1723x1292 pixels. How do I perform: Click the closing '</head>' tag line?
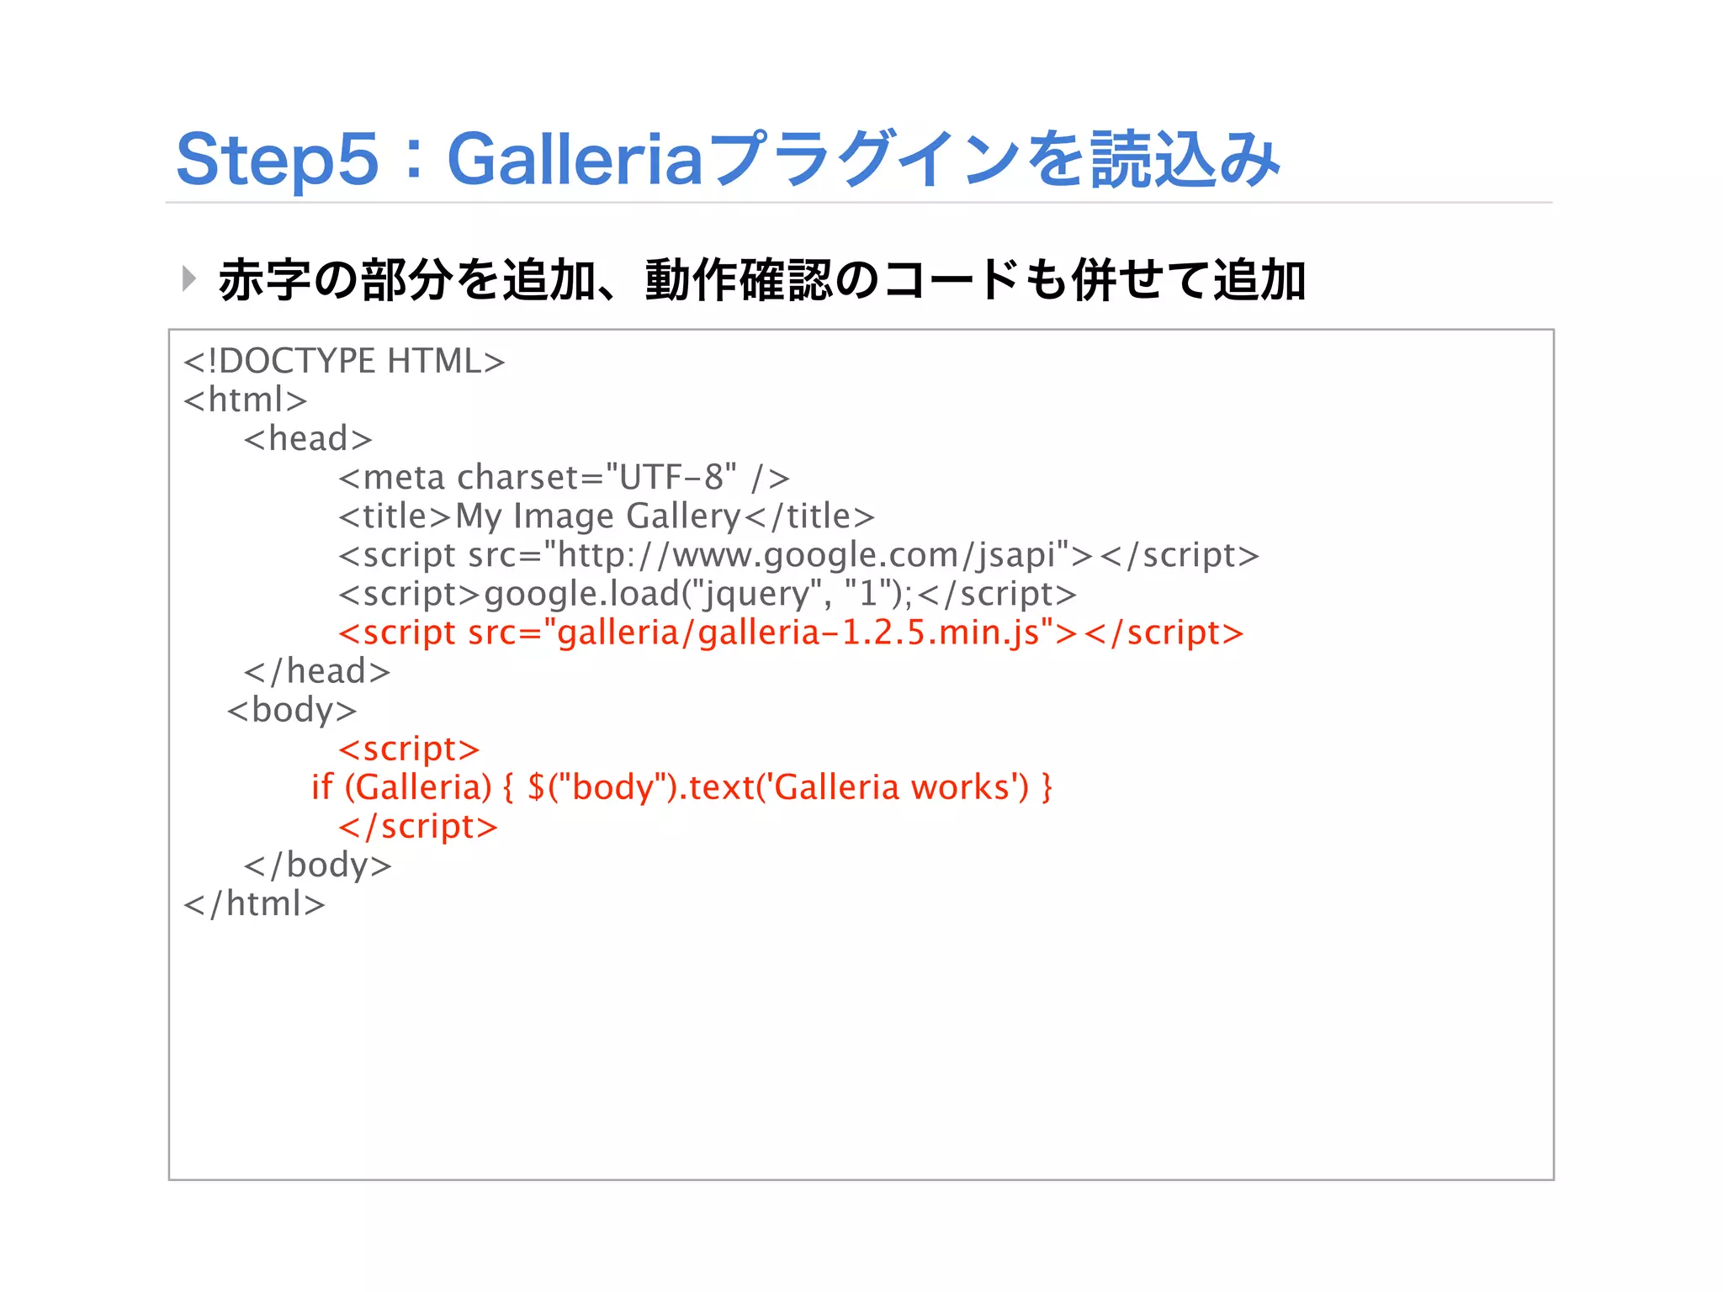(317, 671)
